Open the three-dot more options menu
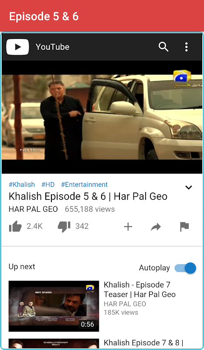The height and width of the screenshot is (350, 204). 187,47
